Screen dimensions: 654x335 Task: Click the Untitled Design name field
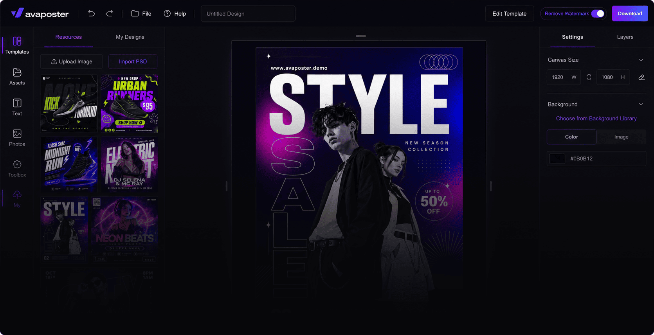[x=248, y=14]
